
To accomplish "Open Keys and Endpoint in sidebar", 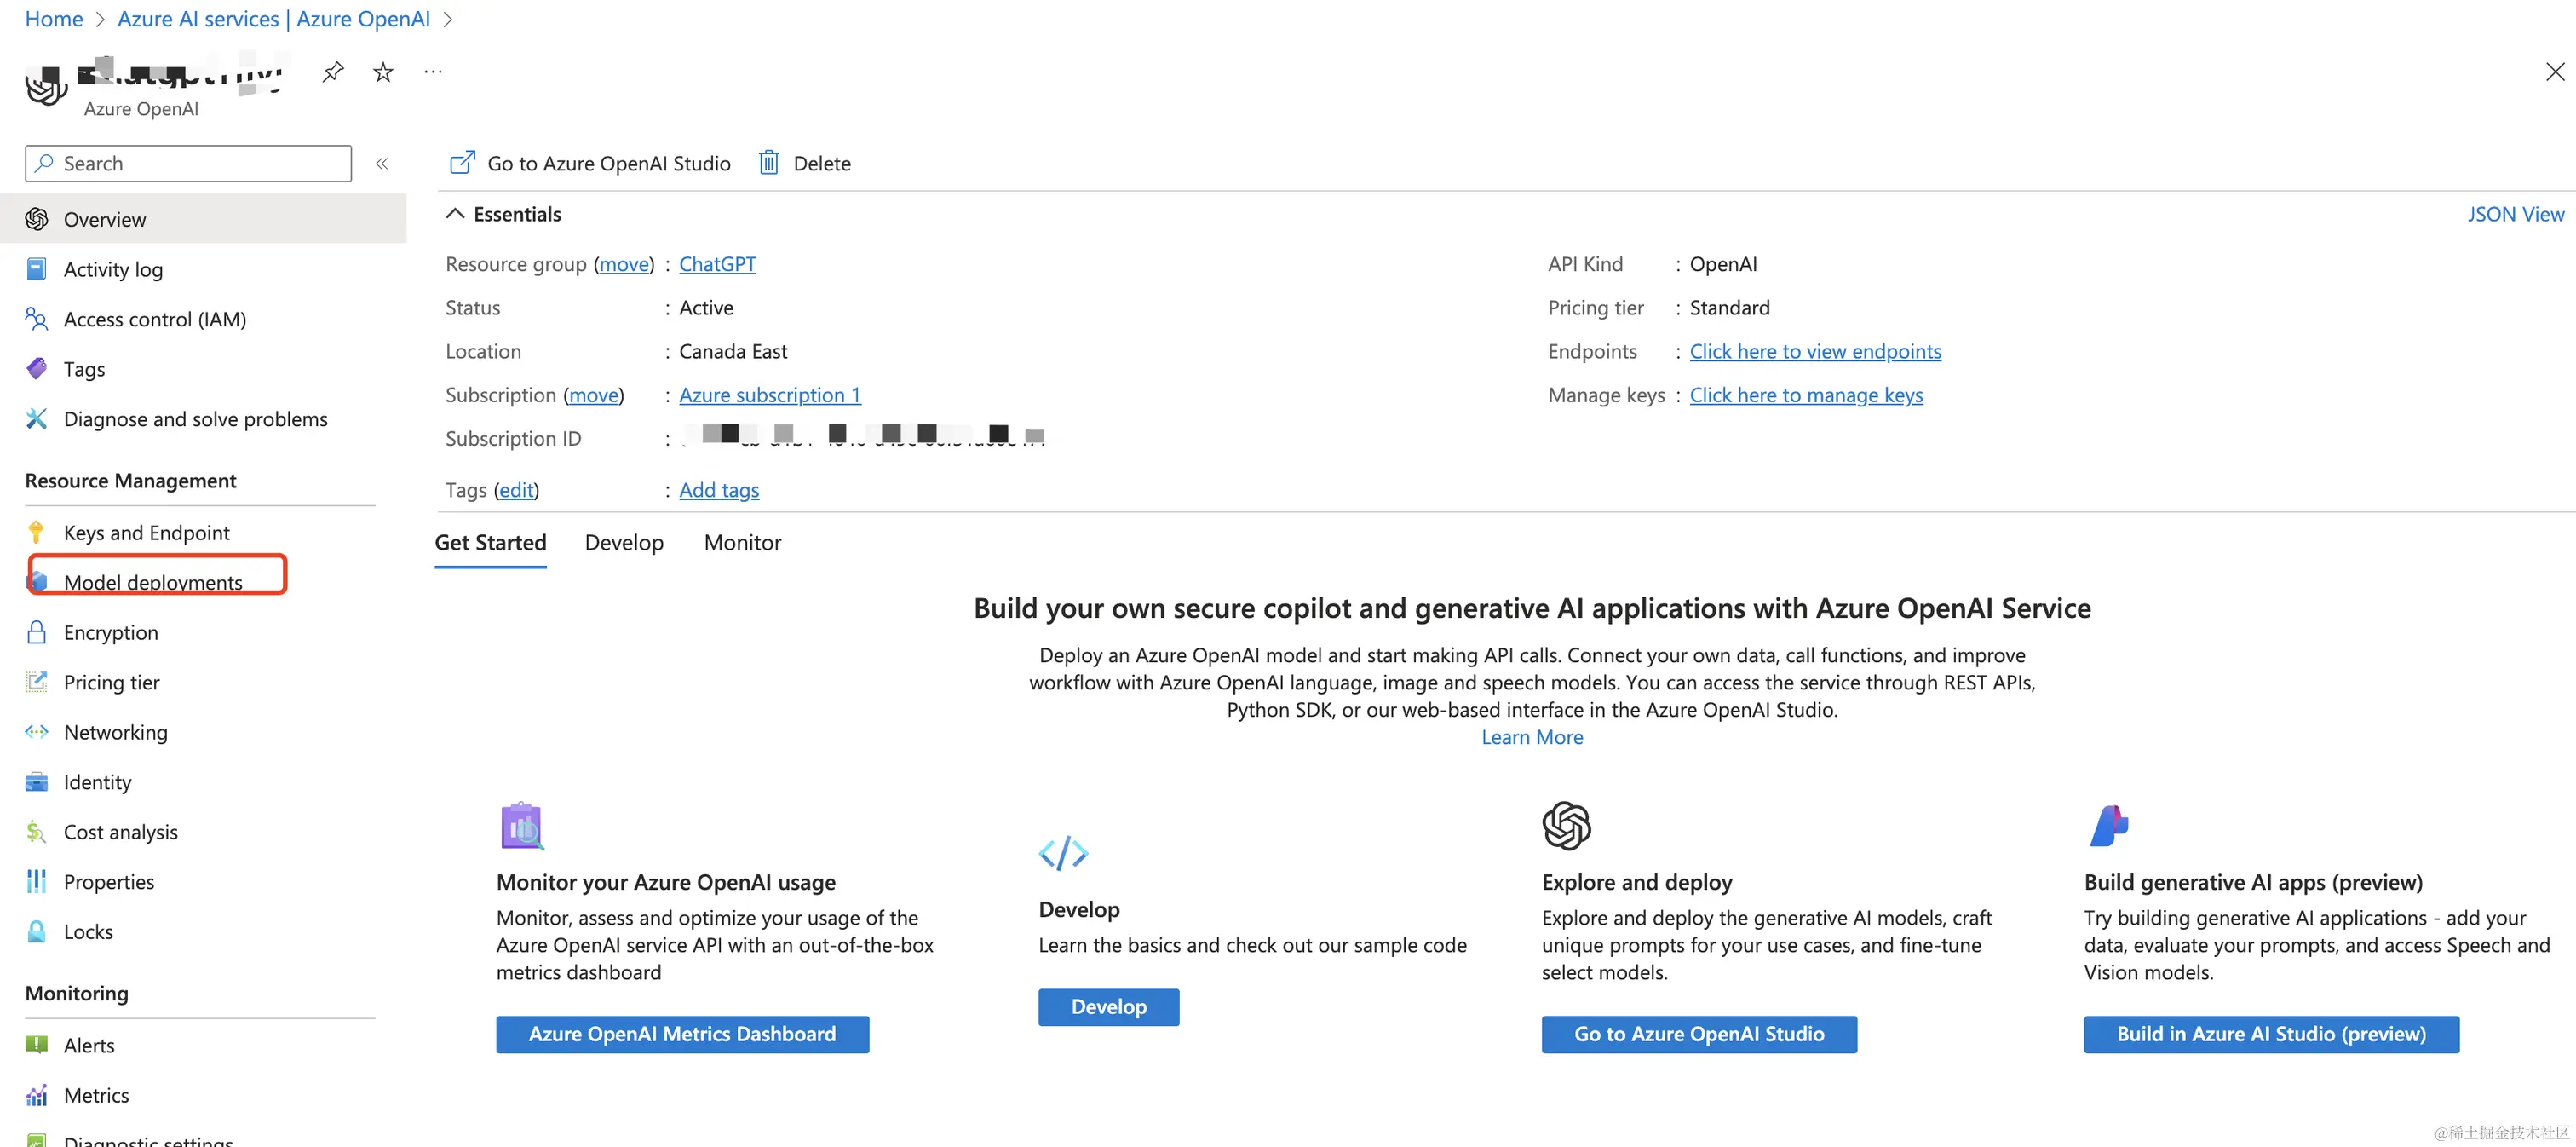I will coord(146,533).
